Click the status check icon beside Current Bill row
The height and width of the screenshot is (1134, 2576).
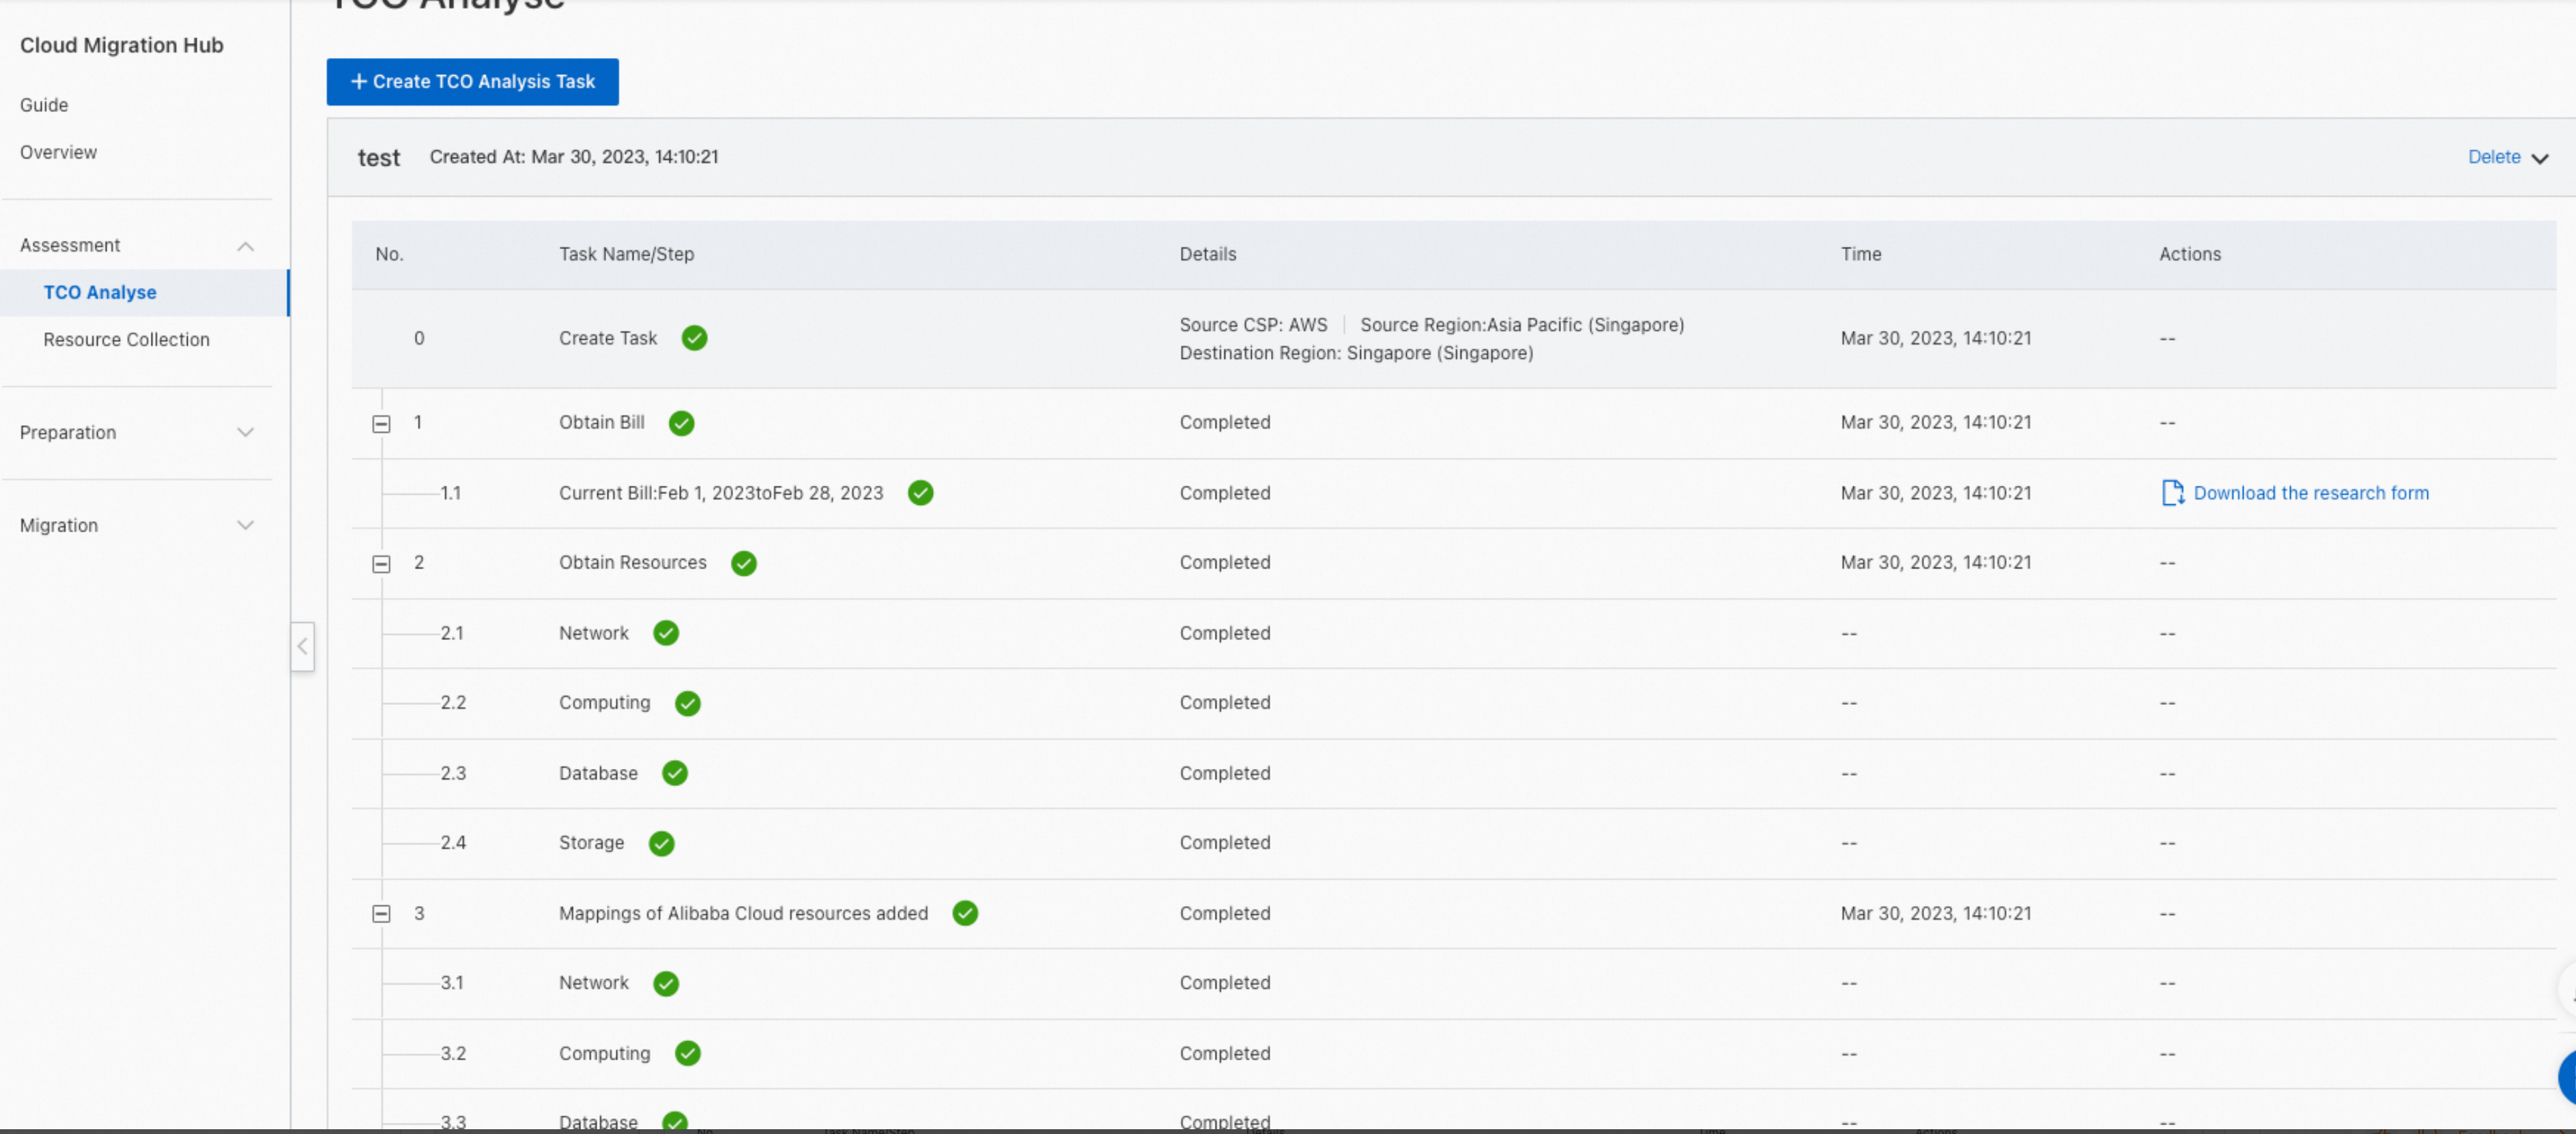920,493
